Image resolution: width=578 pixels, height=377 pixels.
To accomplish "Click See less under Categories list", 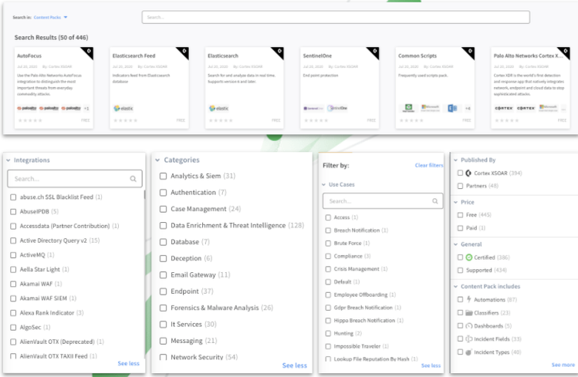I will click(295, 365).
